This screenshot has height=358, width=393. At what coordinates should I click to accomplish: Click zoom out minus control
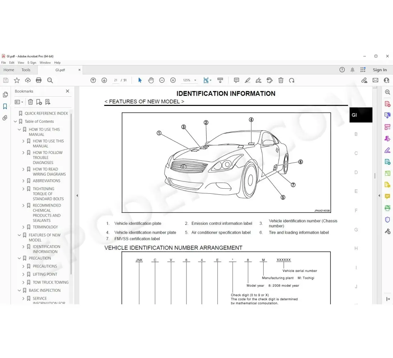[x=162, y=80]
